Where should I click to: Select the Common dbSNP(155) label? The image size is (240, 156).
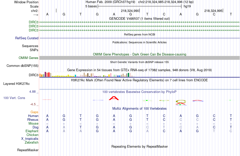[22, 66]
